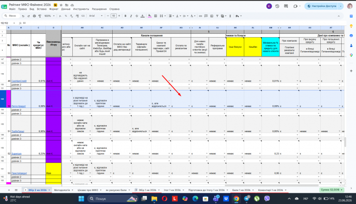Apply italic formatting with the I icon

[131, 16]
